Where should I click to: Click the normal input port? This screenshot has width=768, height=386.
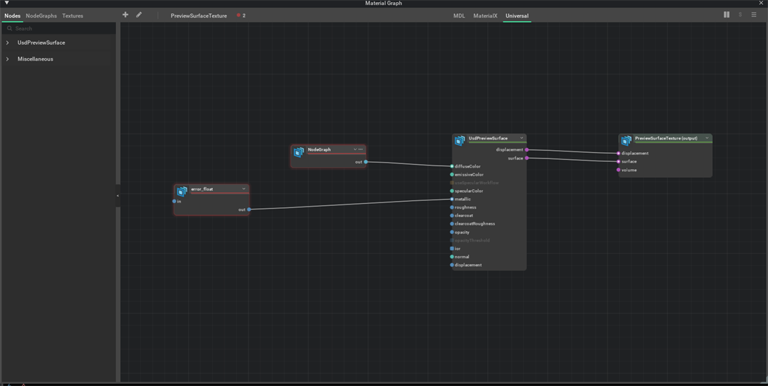pyautogui.click(x=452, y=257)
